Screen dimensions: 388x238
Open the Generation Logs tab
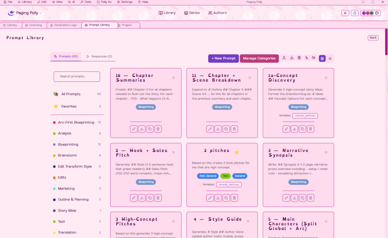click(64, 25)
